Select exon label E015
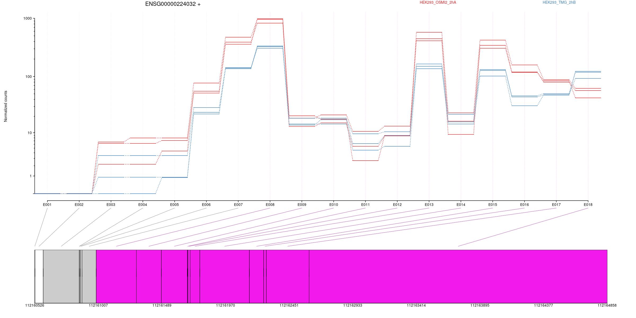 click(493, 205)
